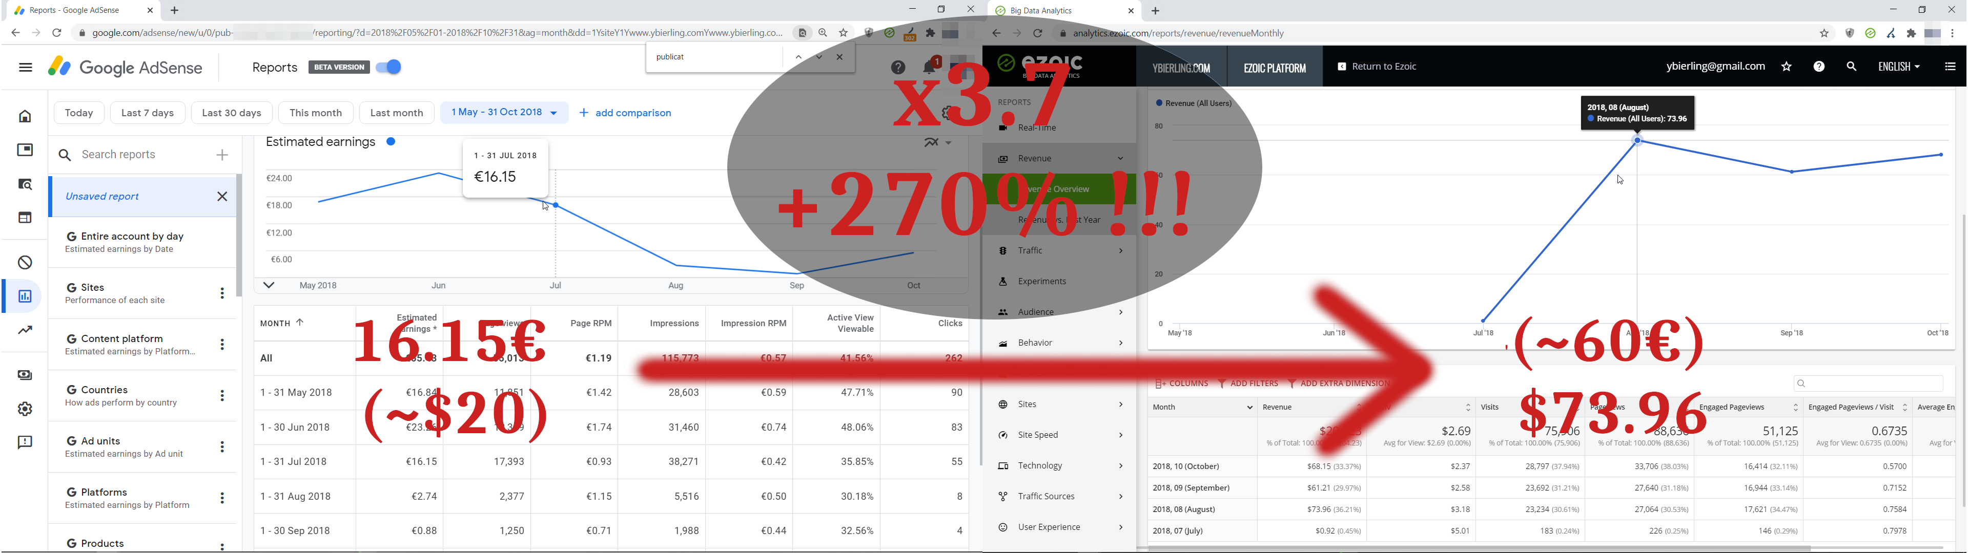This screenshot has height=553, width=1968.
Task: Open the ENGLISH language dropdown
Action: pyautogui.click(x=1898, y=67)
